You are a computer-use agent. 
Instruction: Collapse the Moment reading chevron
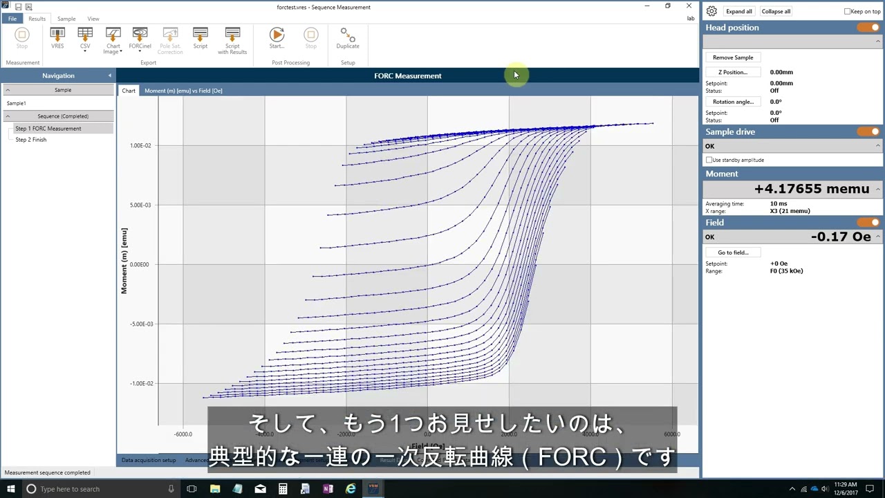coord(878,189)
